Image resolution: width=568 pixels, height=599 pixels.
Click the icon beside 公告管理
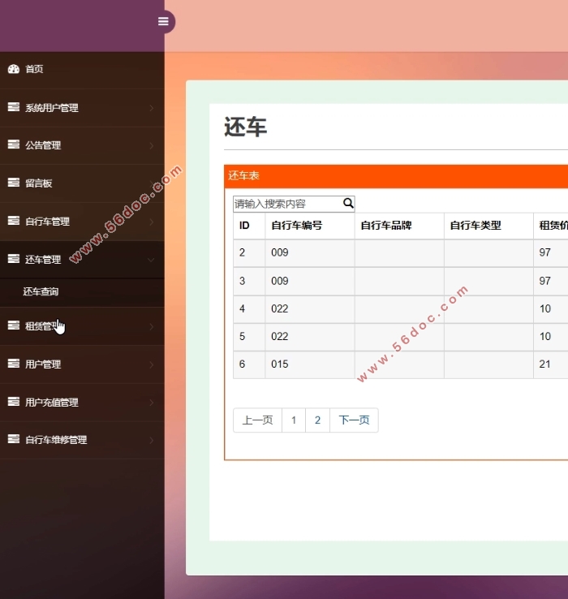click(x=14, y=144)
